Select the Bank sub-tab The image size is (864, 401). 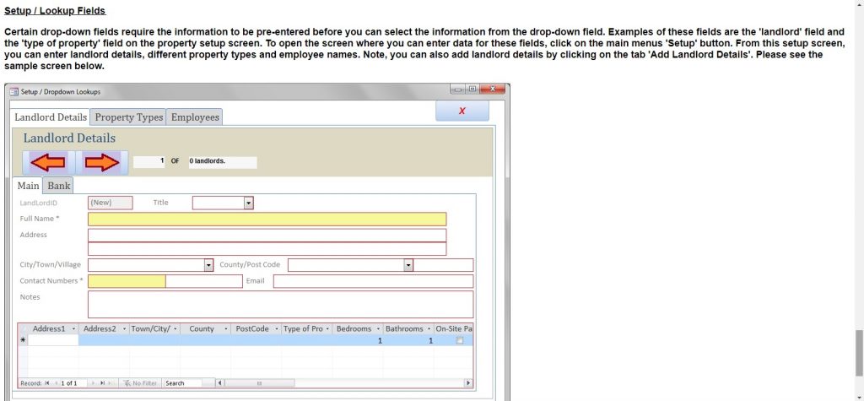59,186
